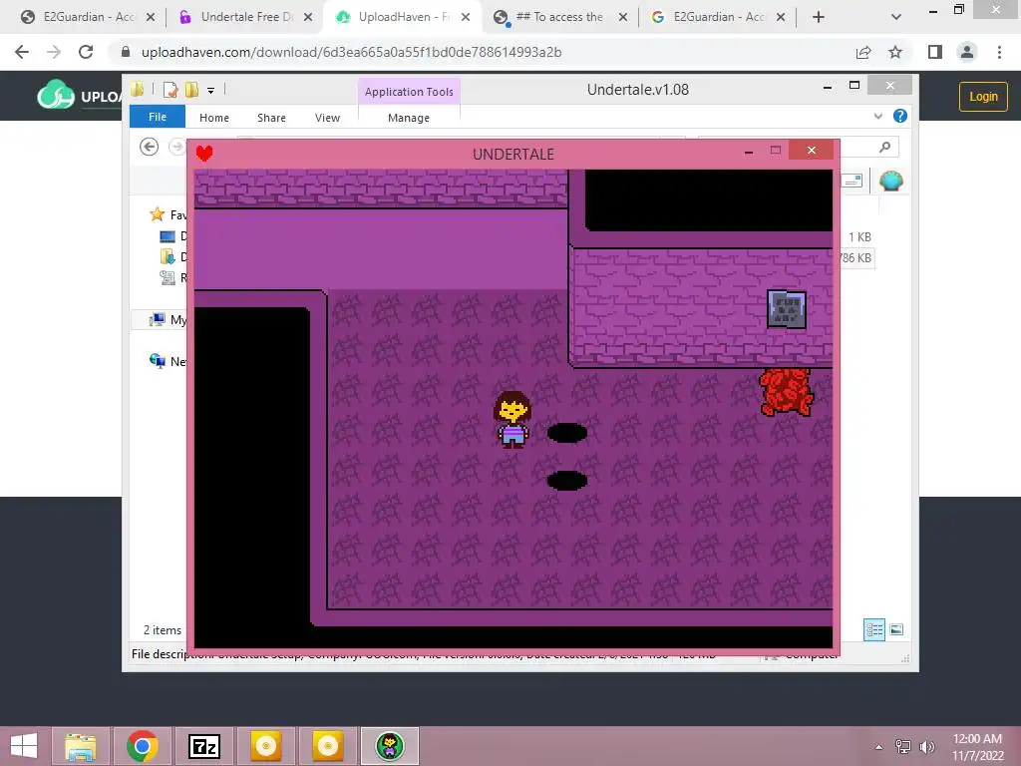Select the Undertale game taskbar icon
1021x766 pixels.
tap(390, 746)
